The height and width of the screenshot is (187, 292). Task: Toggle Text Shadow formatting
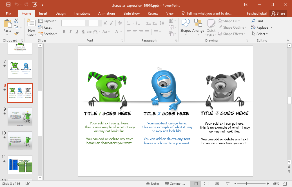[x=83, y=32]
